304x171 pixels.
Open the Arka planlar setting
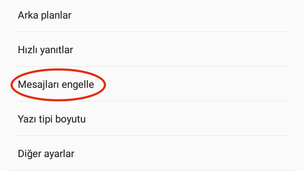pyautogui.click(x=152, y=16)
